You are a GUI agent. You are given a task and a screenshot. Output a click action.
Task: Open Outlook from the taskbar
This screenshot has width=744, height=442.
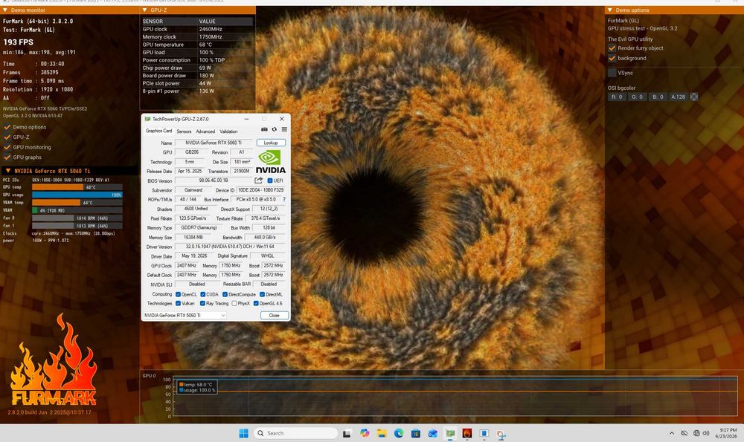click(433, 433)
